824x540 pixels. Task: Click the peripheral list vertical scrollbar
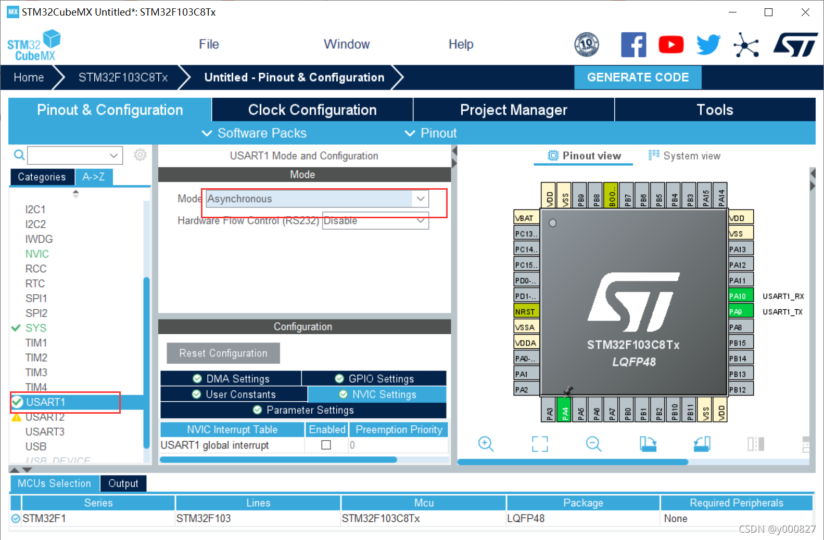147,362
